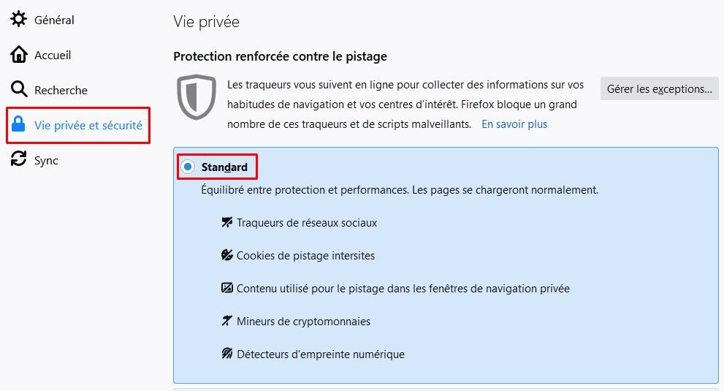Follow the En savoir plus link
The width and height of the screenshot is (724, 391).
pos(514,124)
